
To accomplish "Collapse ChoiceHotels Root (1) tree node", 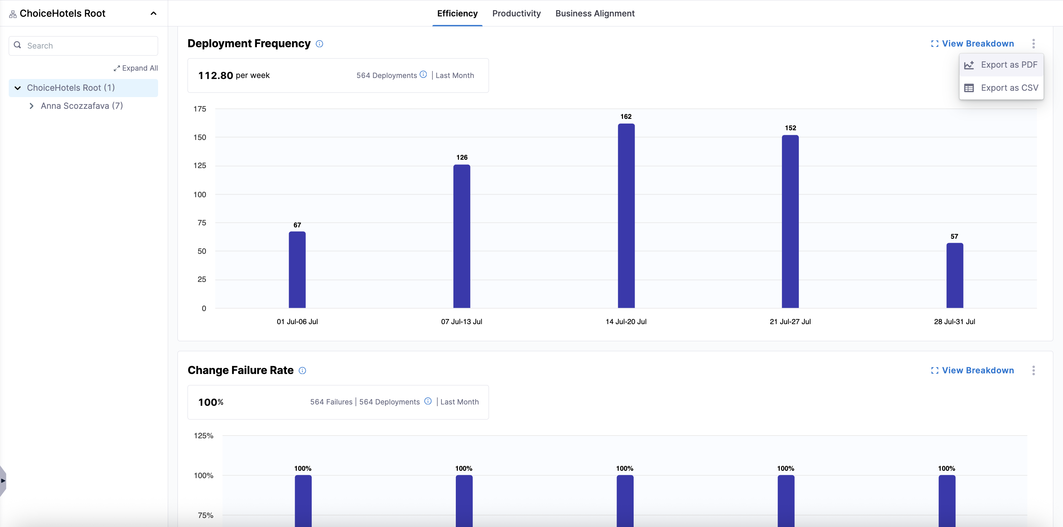I will pos(18,88).
